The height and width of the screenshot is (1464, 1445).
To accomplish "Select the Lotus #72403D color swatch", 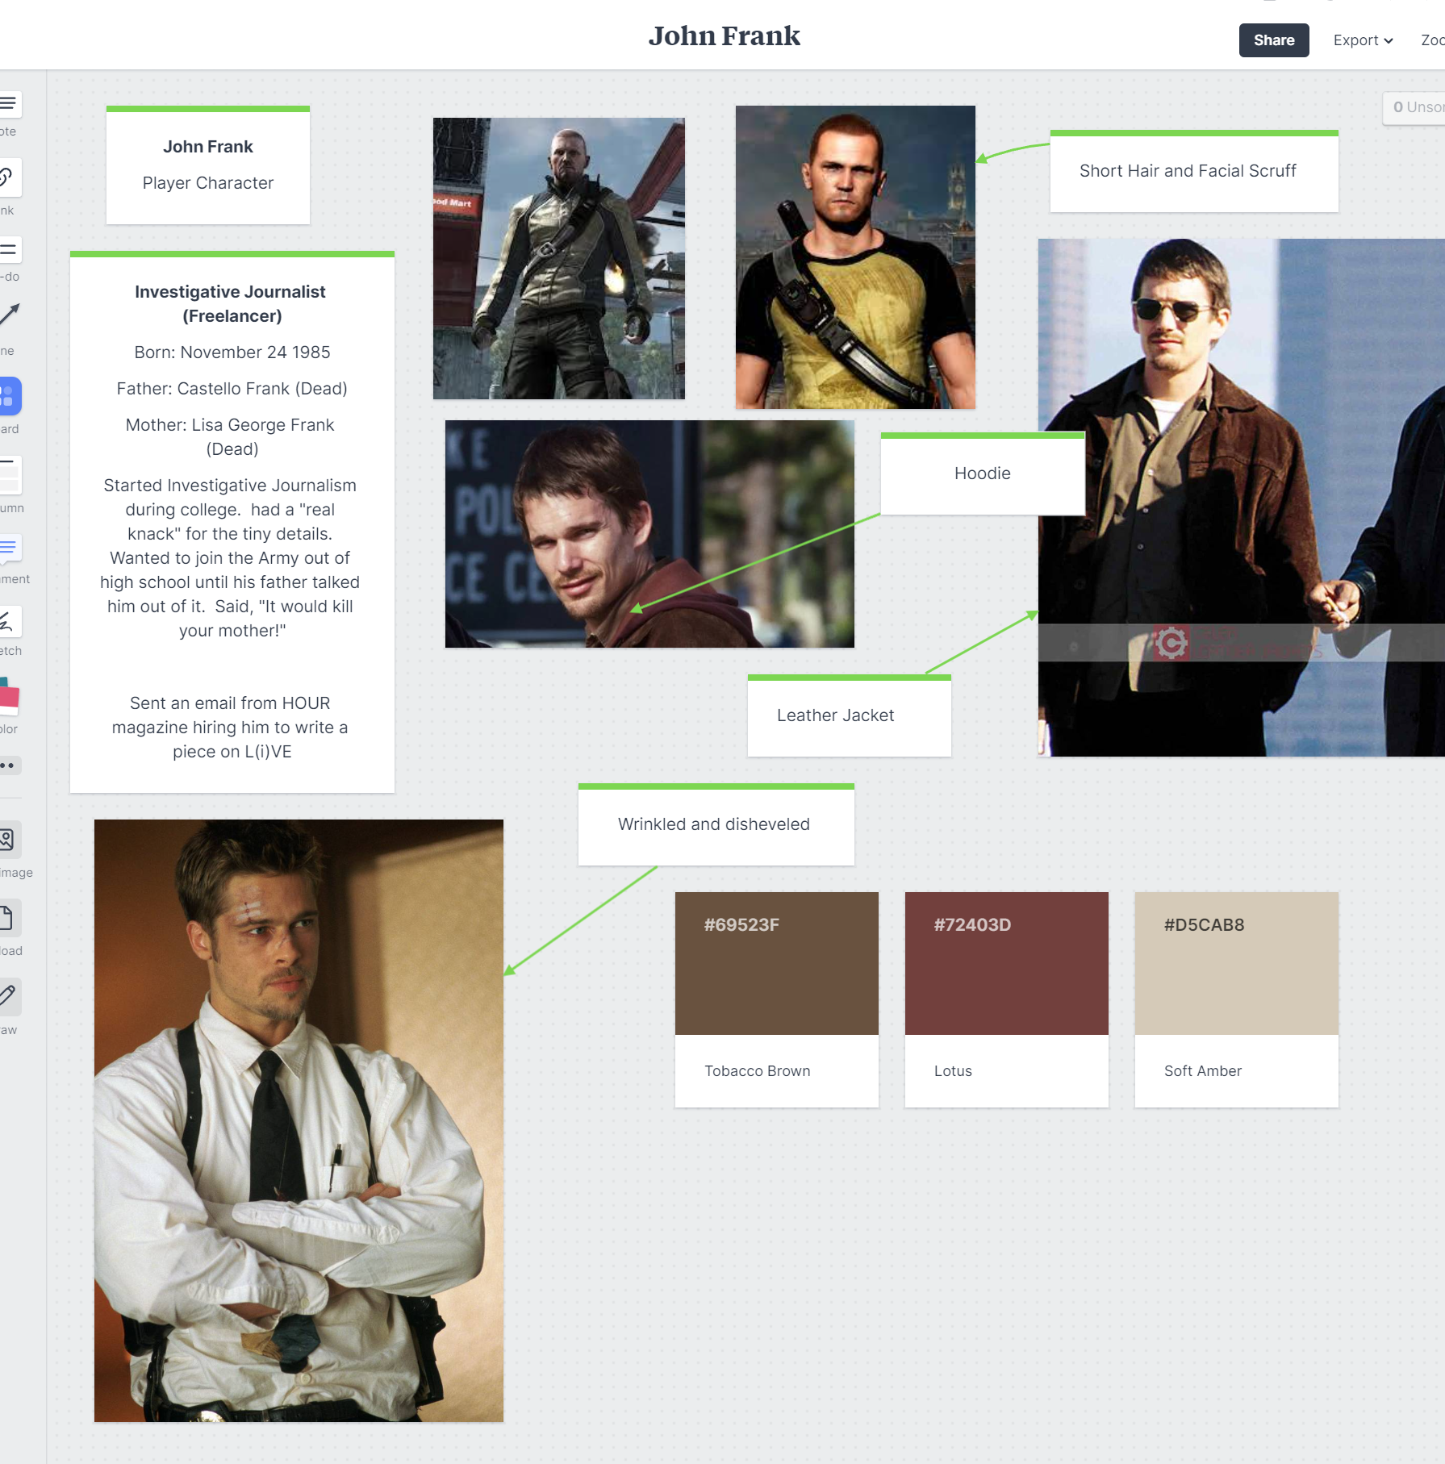I will pos(1006,963).
